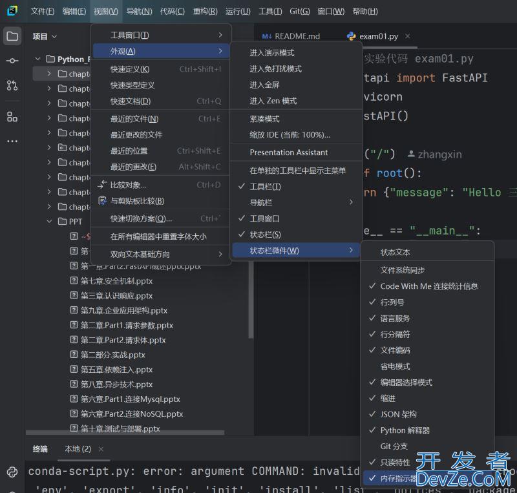Open the 导航(N) menu
Screen dimensions: 517x493
pyautogui.click(x=139, y=11)
